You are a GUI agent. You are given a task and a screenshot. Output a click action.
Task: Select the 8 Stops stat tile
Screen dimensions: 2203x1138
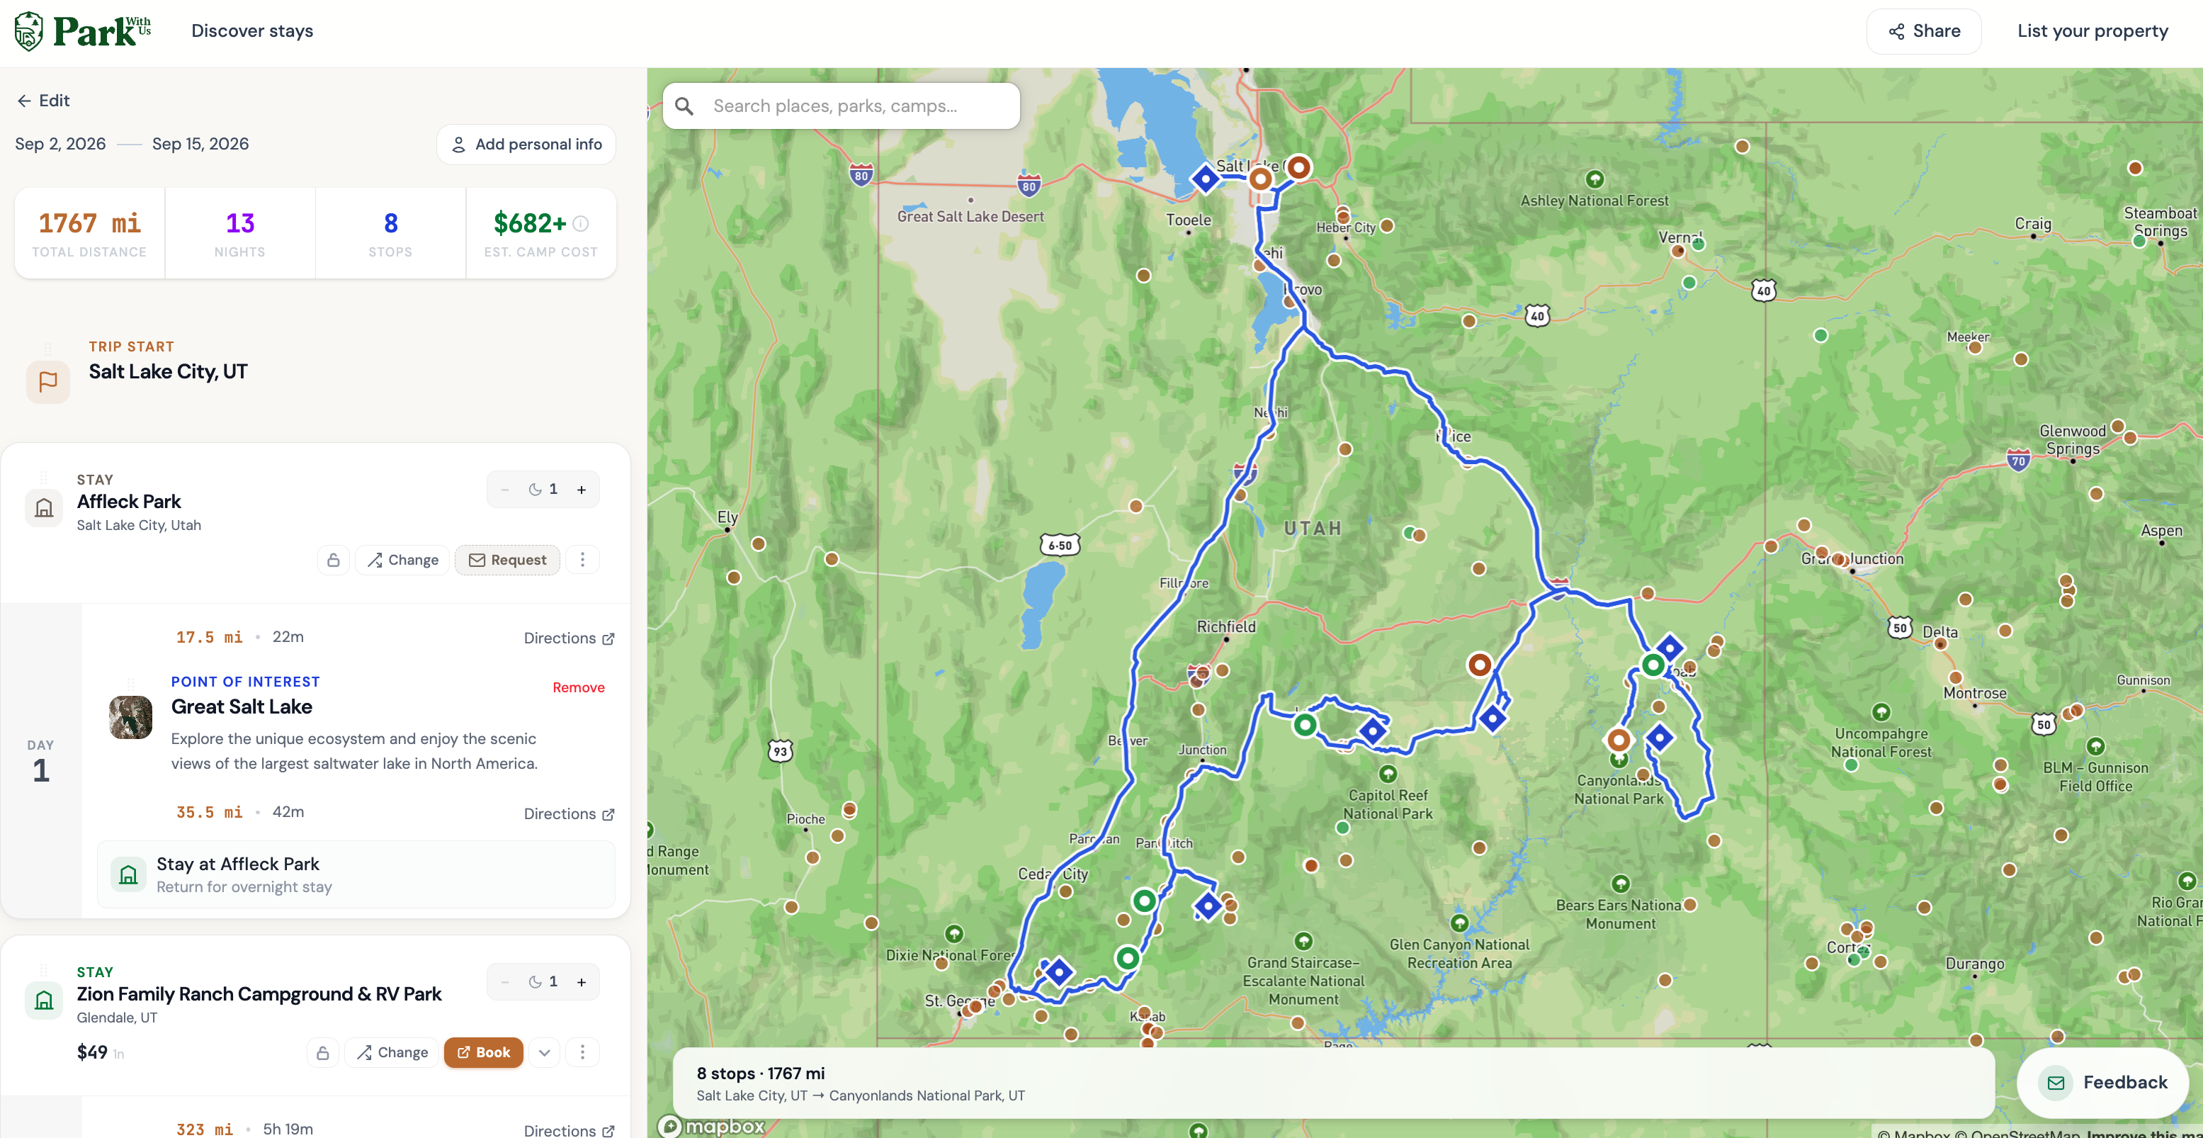pyautogui.click(x=391, y=234)
